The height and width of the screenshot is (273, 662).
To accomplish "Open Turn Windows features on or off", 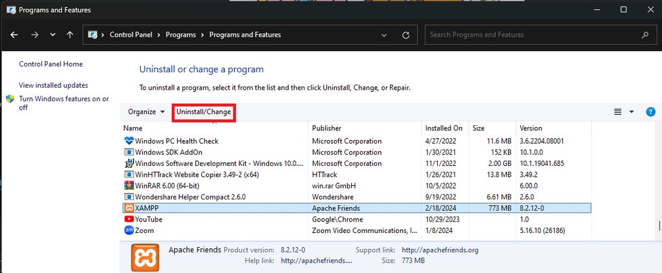I will (x=64, y=103).
